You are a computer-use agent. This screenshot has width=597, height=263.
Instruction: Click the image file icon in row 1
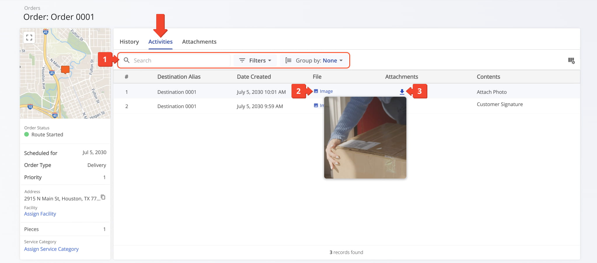pyautogui.click(x=316, y=91)
